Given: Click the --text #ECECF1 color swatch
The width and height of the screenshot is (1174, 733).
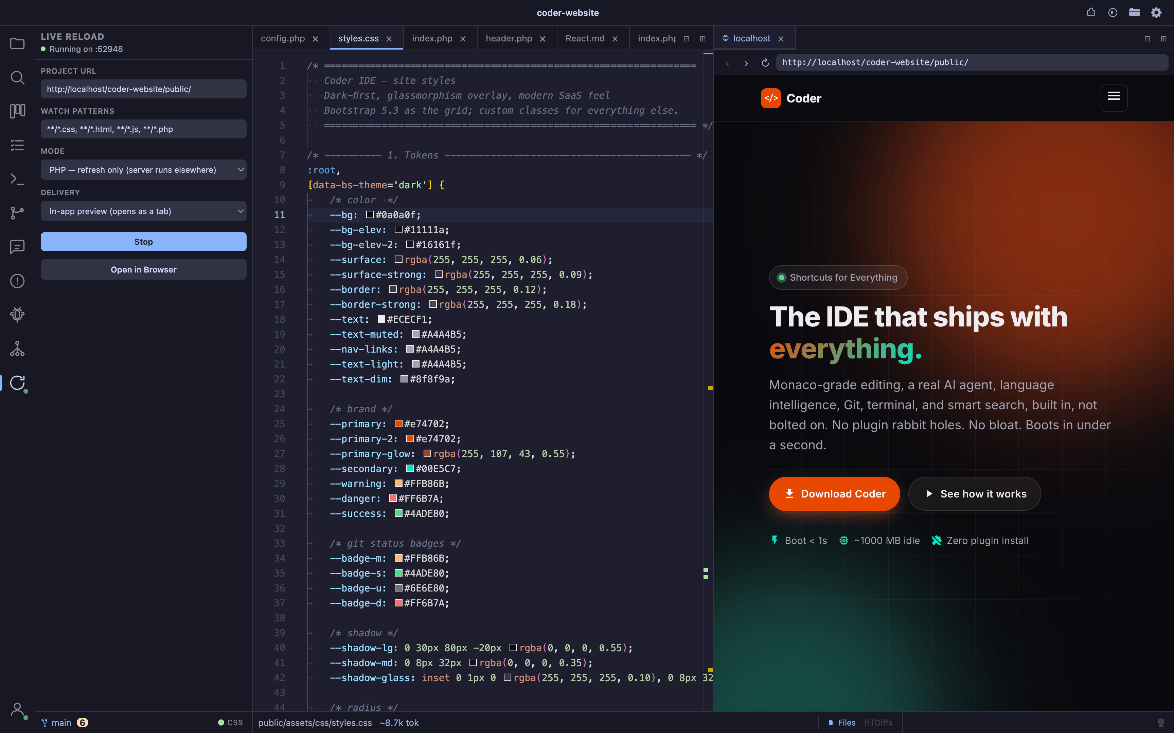Looking at the screenshot, I should pyautogui.click(x=381, y=319).
